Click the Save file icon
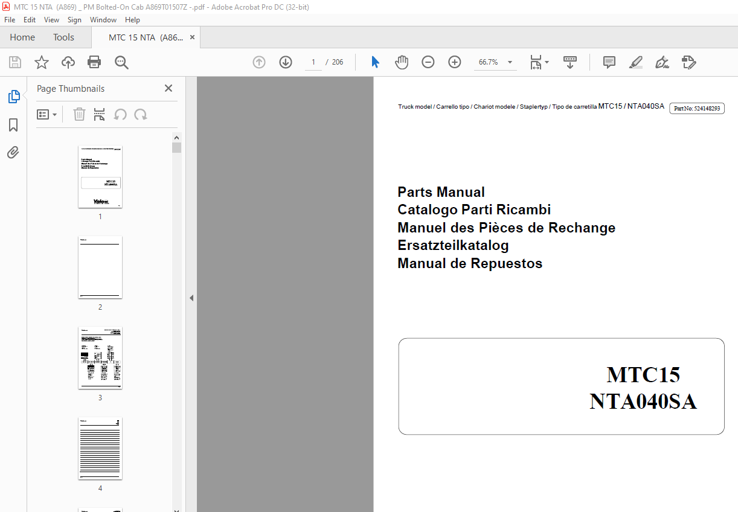This screenshot has height=512, width=738. click(x=15, y=62)
